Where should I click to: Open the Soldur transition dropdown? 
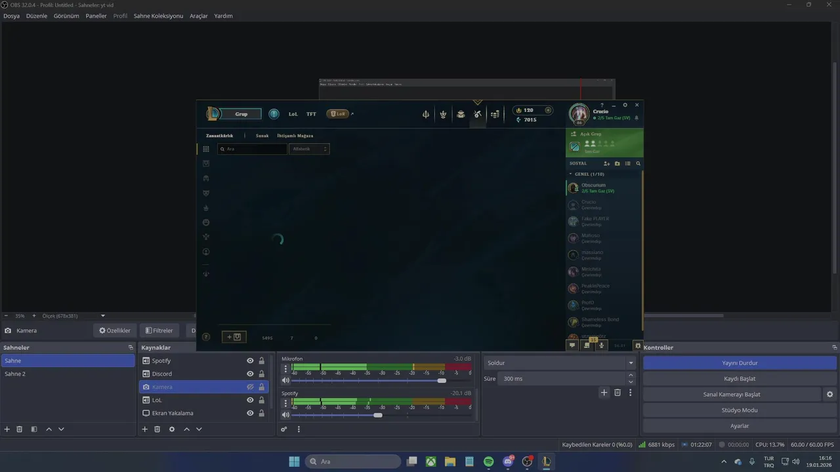560,363
